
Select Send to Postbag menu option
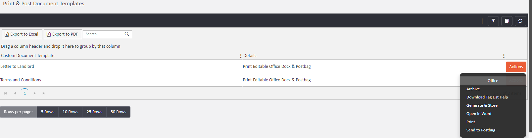(x=481, y=130)
